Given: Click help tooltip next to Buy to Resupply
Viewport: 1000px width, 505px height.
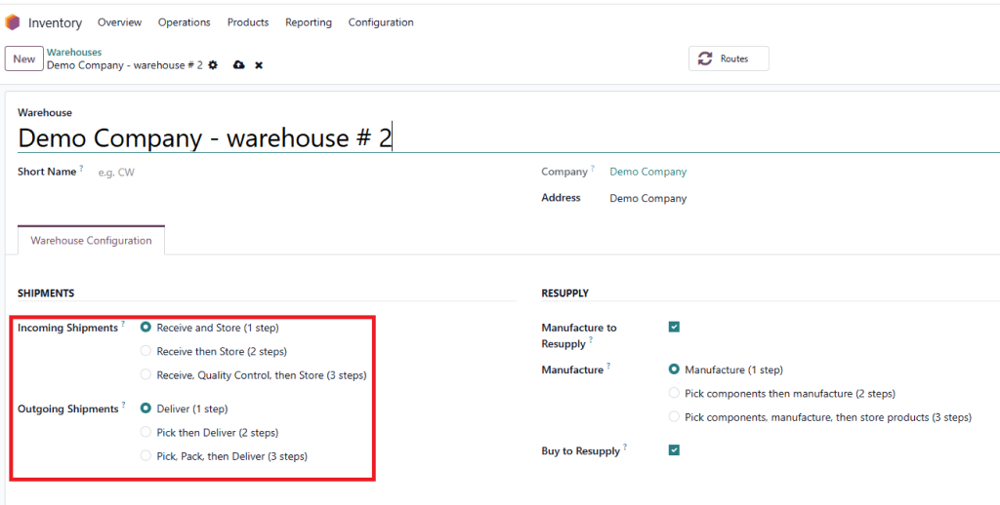Looking at the screenshot, I should pyautogui.click(x=625, y=448).
